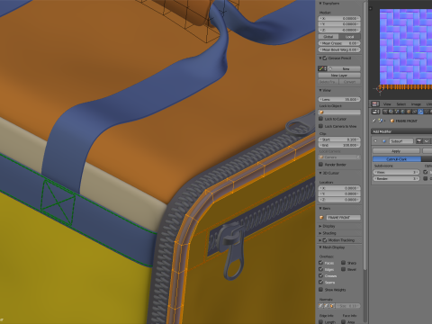Viewport: 432px width, 324px height.
Task: Switch to Object properties tab icon
Action: point(409,112)
